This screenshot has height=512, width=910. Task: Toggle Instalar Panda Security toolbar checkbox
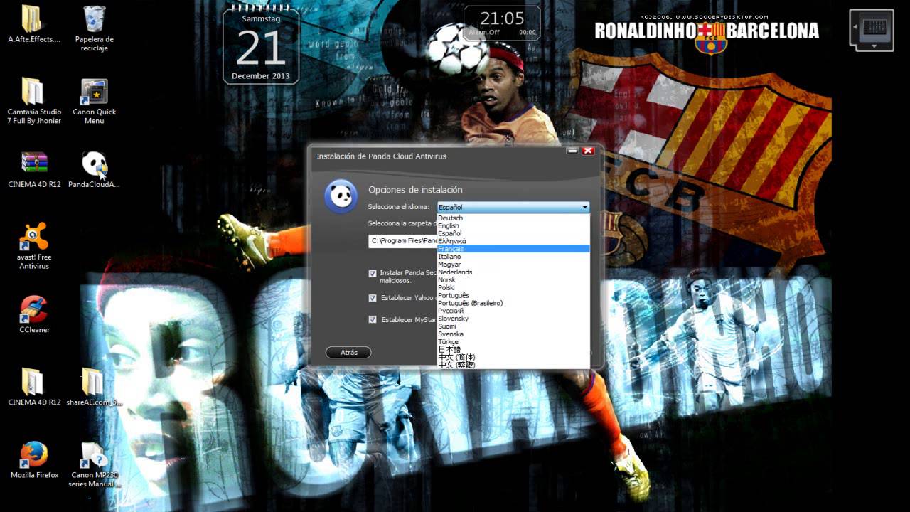tap(373, 273)
